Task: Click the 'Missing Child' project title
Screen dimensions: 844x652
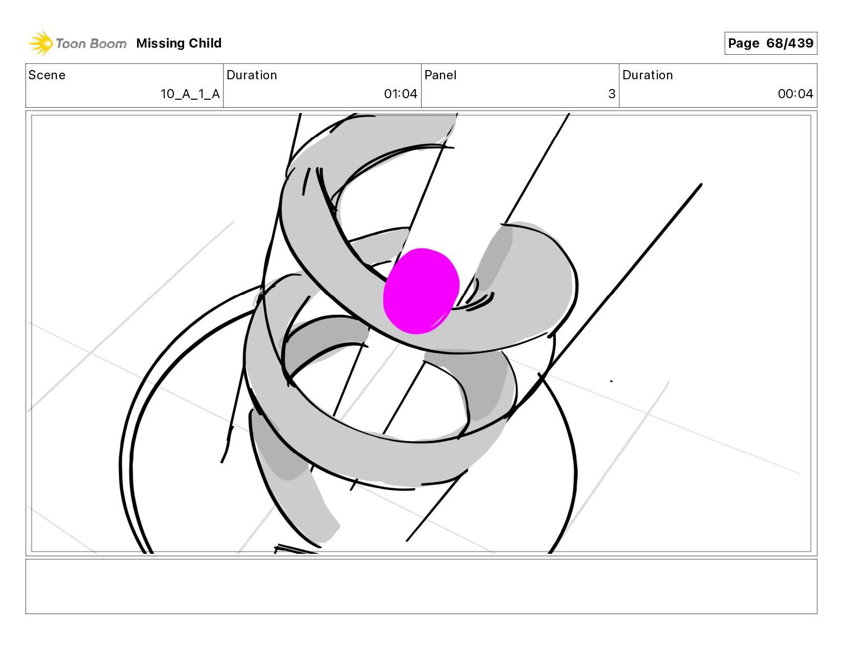Action: pos(179,43)
